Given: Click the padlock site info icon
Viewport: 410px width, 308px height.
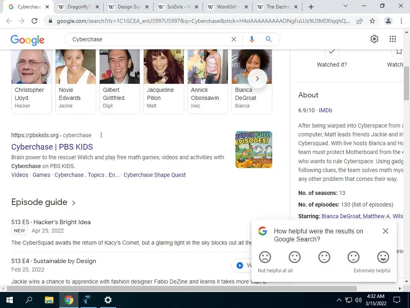Looking at the screenshot, I should pos(50,21).
